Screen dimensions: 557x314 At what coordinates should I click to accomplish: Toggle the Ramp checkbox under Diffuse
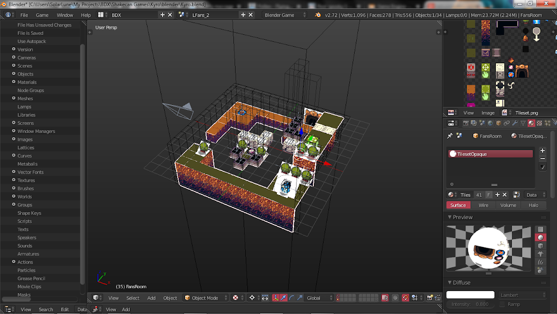(502, 304)
